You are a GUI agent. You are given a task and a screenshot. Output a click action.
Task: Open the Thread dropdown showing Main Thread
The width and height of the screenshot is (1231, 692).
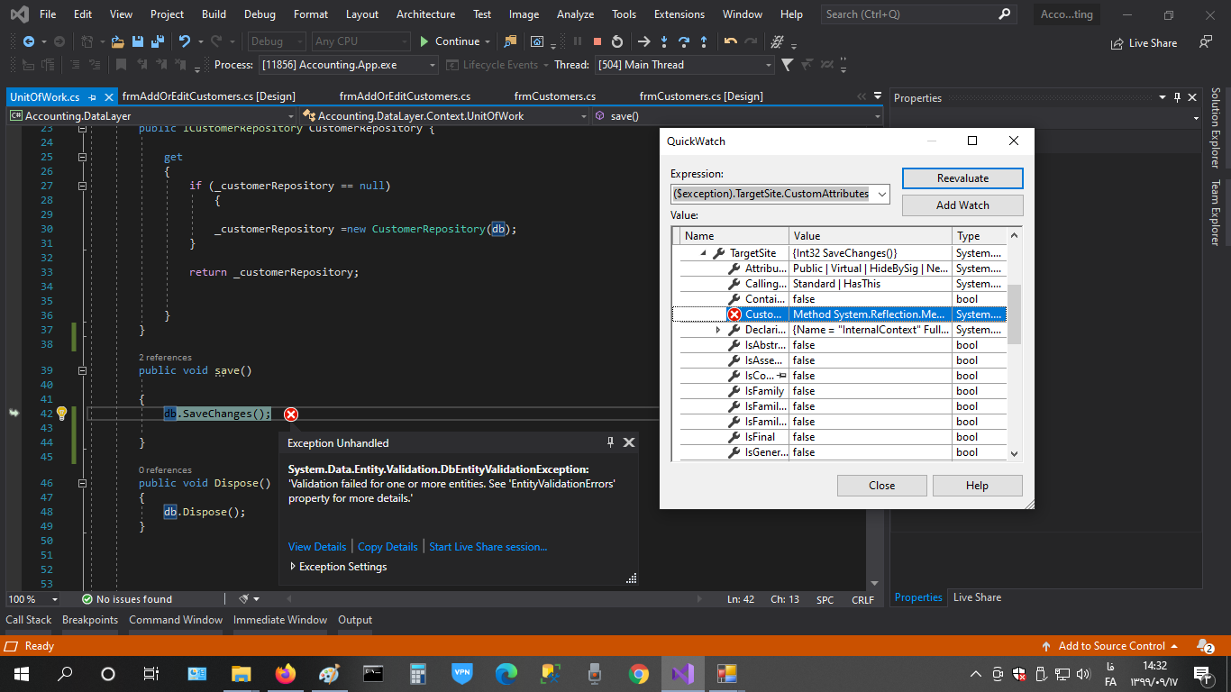click(768, 65)
